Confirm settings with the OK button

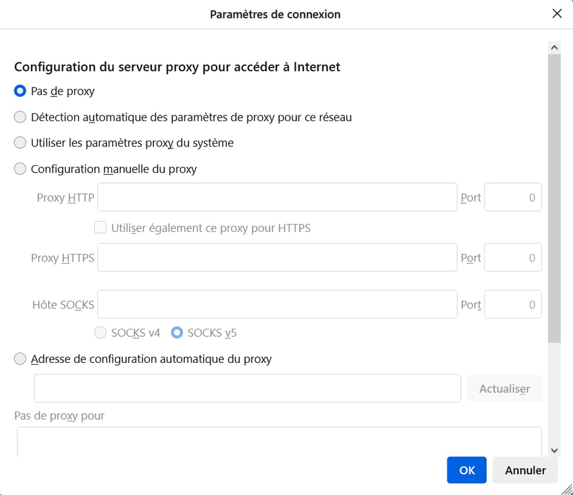(x=466, y=470)
